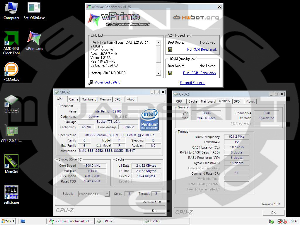300x225 pixels.
Task: Open the setfsb.exe desktop icon
Action: [x=11, y=195]
